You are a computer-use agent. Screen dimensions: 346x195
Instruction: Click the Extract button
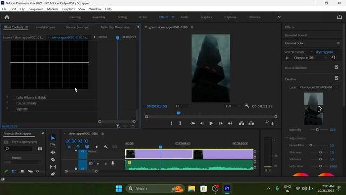(x=251, y=123)
